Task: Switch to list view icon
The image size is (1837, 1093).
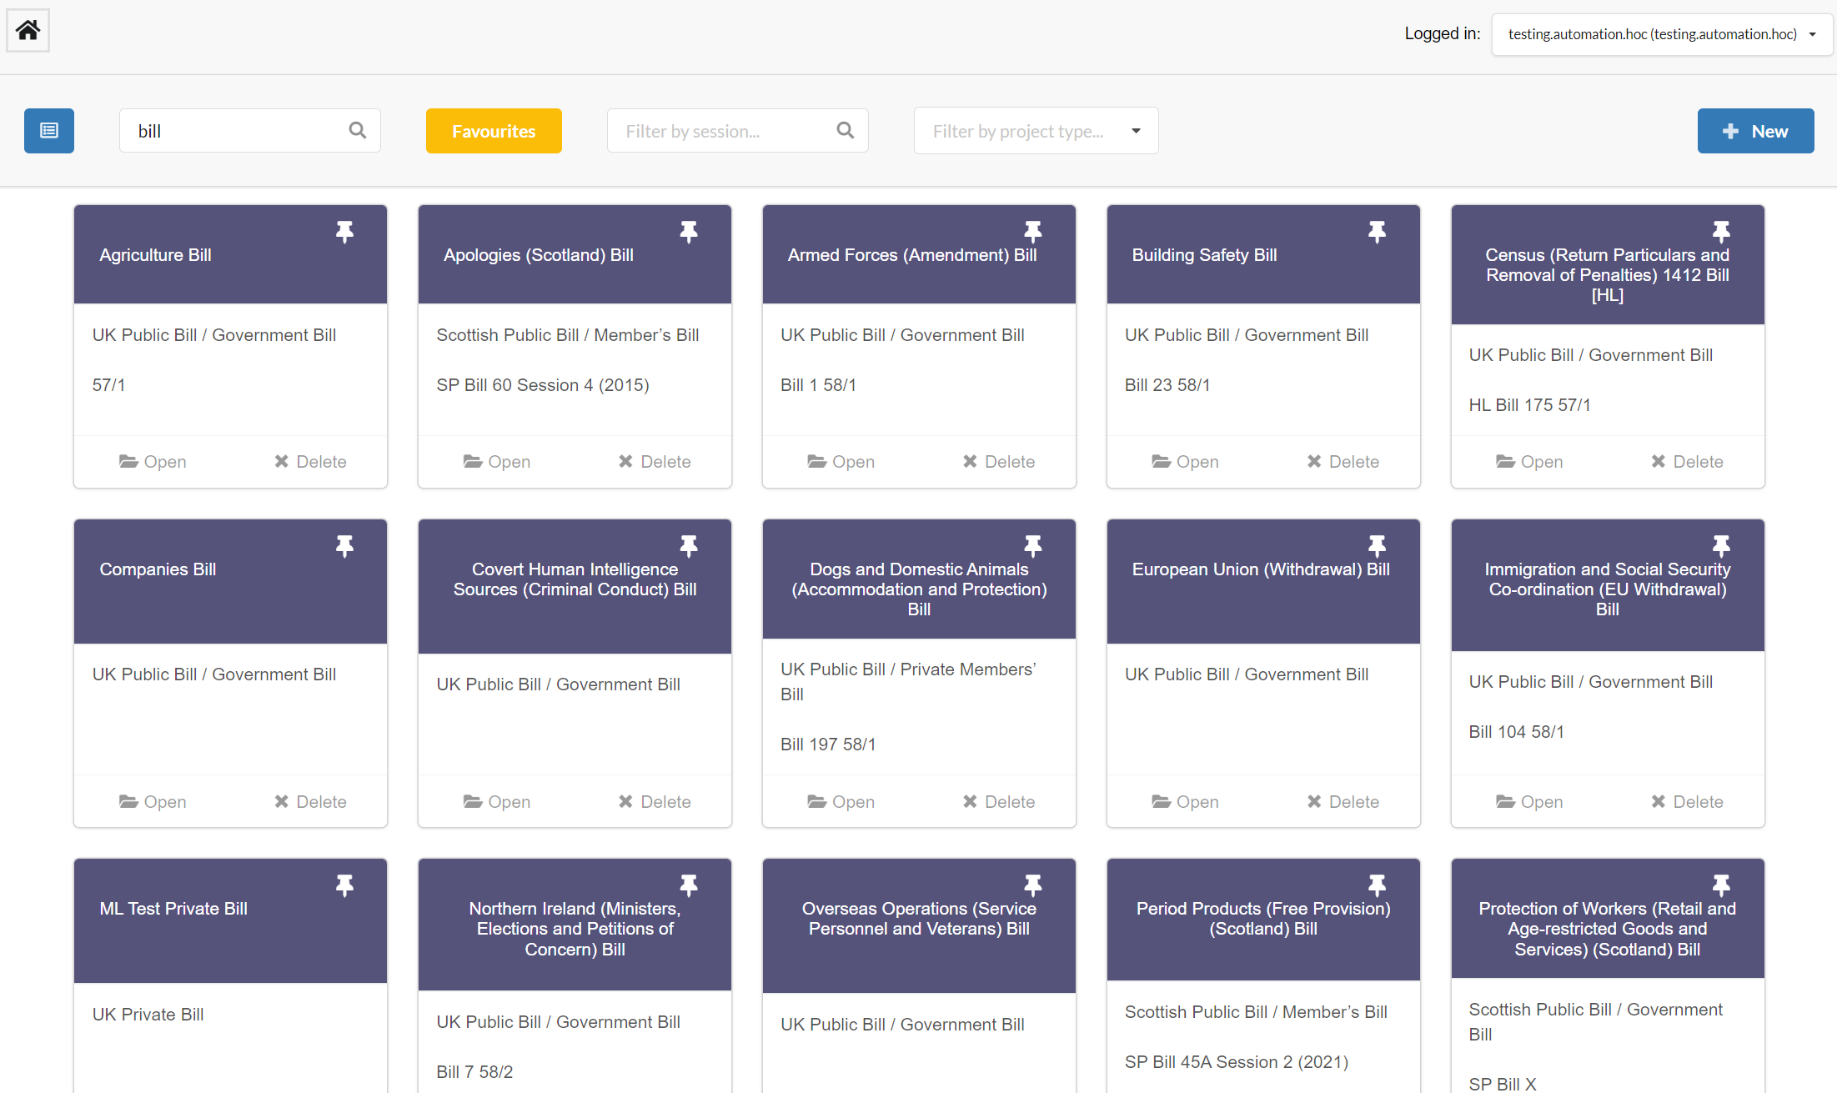Action: [x=49, y=131]
